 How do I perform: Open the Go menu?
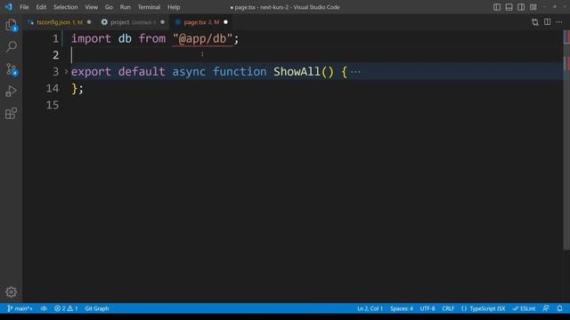pos(109,7)
